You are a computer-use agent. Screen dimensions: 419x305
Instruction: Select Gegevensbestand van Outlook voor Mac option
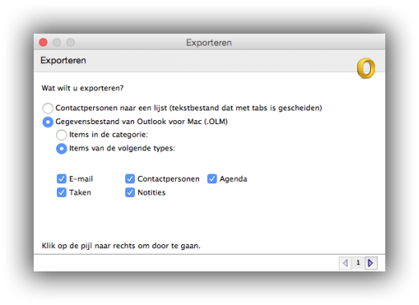48,122
